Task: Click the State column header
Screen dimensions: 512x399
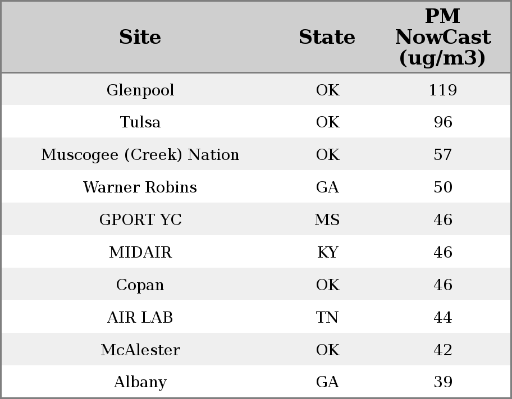Action: coord(327,37)
